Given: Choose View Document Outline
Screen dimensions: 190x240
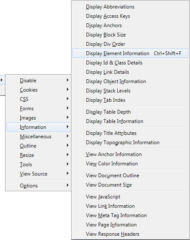Looking at the screenshot, I should pos(130,176).
